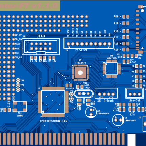
Task: Select the JTAG header outline
Action: (x=41, y=47)
